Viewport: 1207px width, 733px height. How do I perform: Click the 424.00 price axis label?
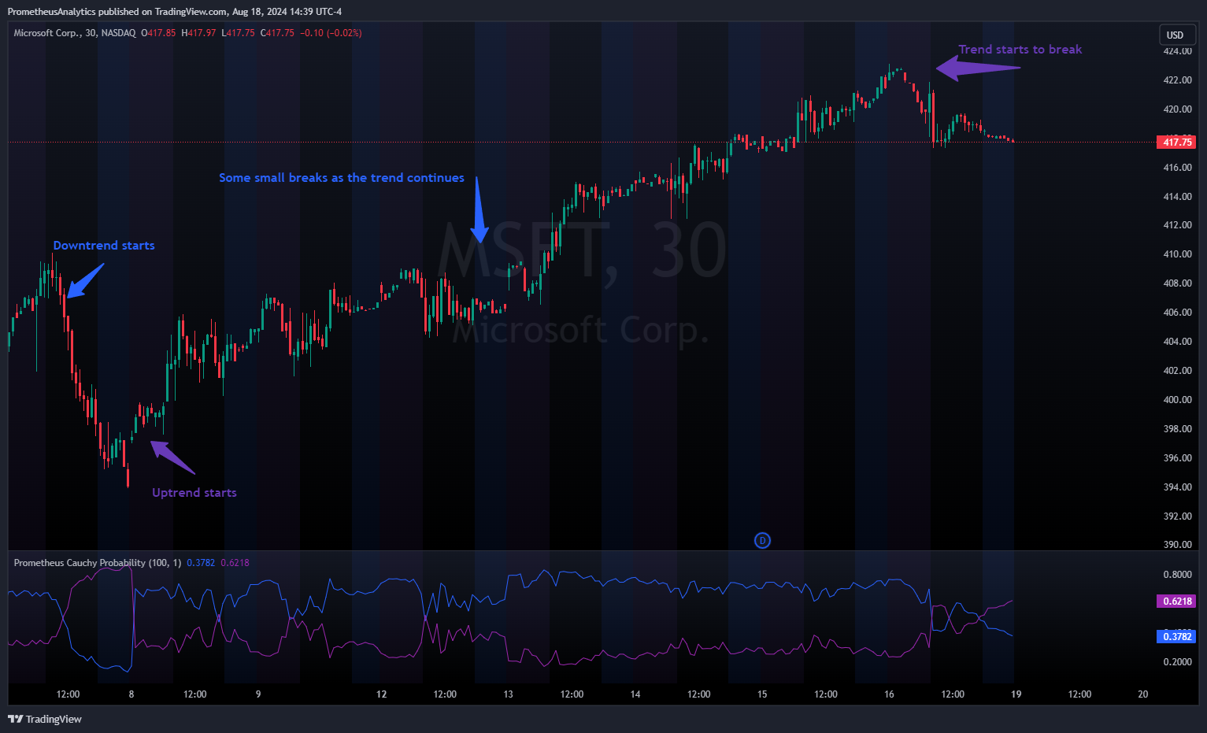[1177, 51]
